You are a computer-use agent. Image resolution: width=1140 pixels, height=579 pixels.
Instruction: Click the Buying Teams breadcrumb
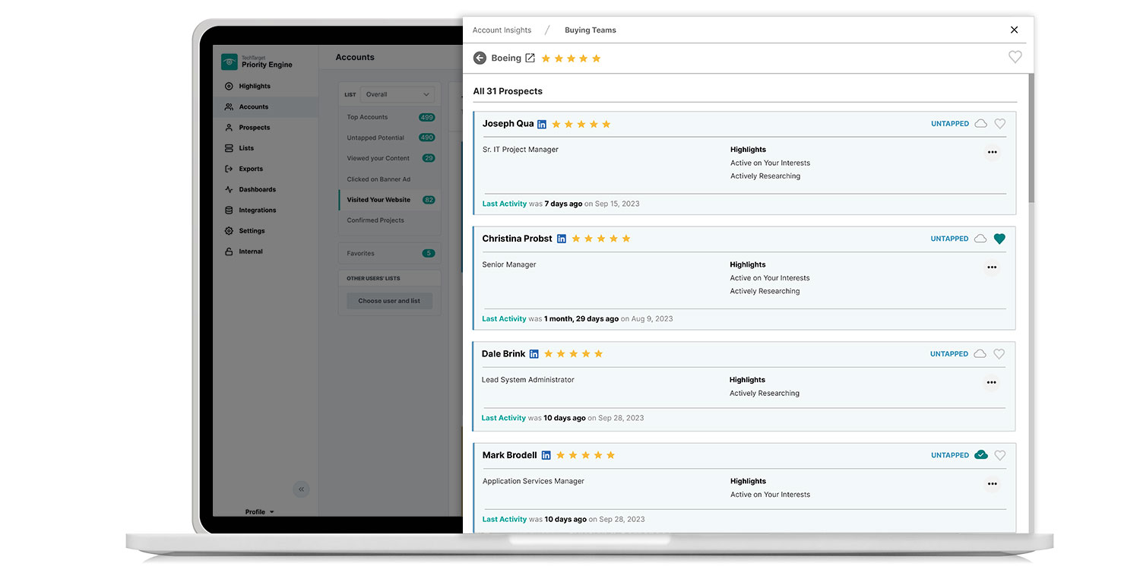(591, 30)
